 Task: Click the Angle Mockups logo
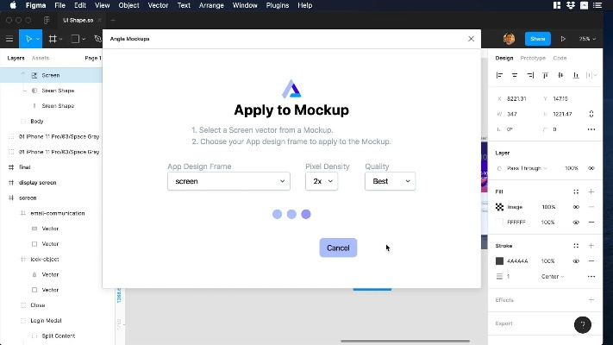pyautogui.click(x=291, y=88)
